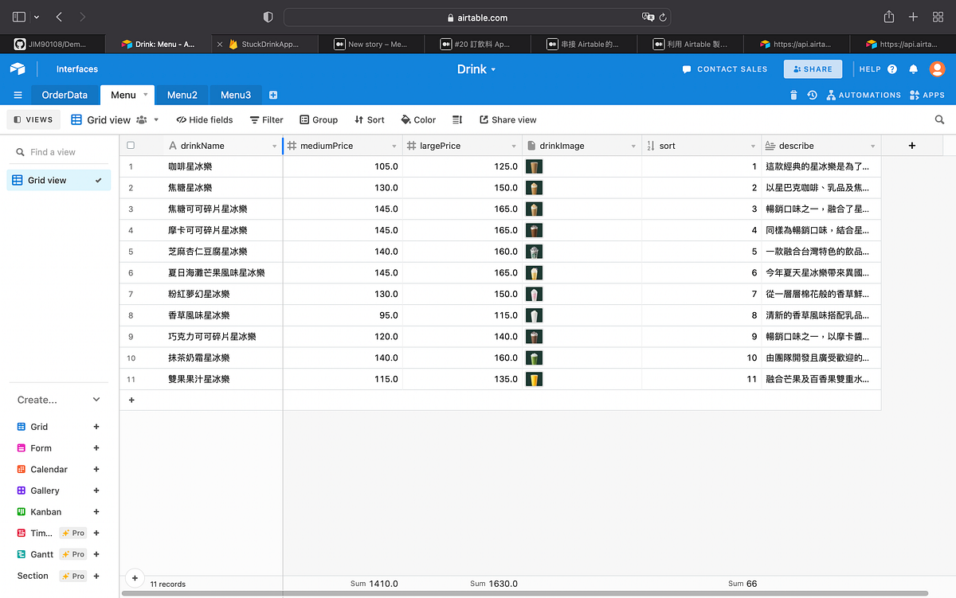
Task: Toggle Hide fields panel
Action: click(204, 119)
